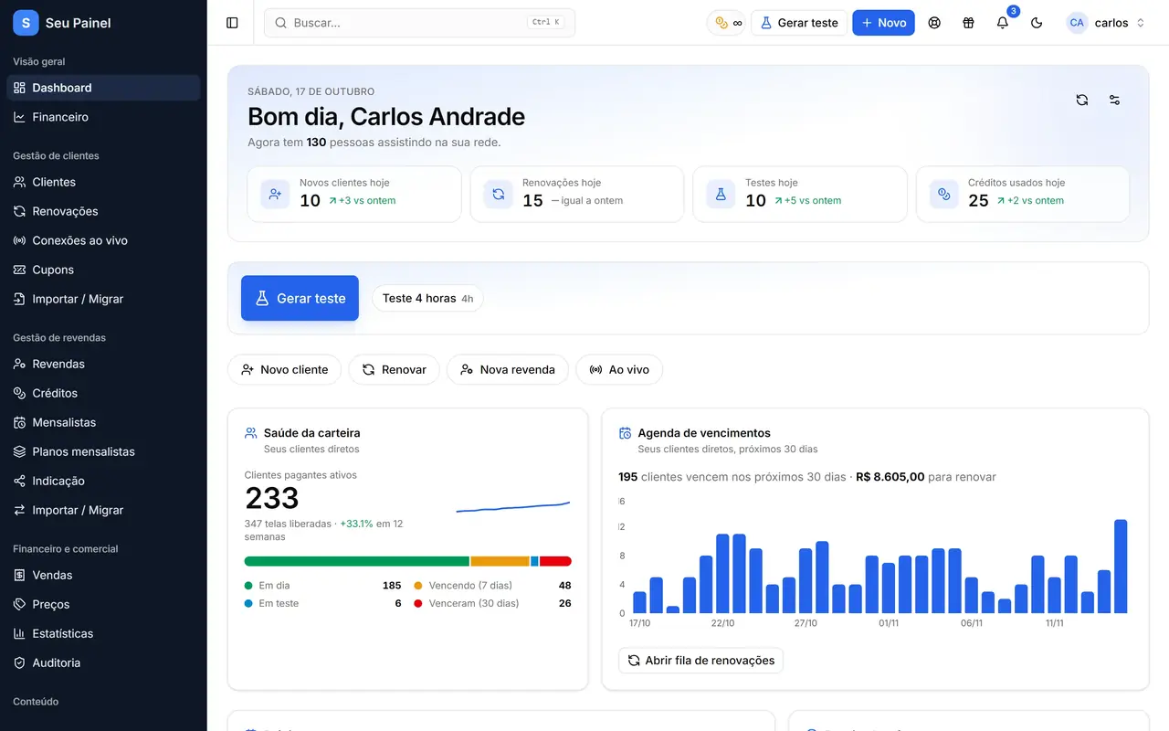Image resolution: width=1169 pixels, height=731 pixels.
Task: Refresh the dashboard from the greeting banner
Action: [1082, 100]
